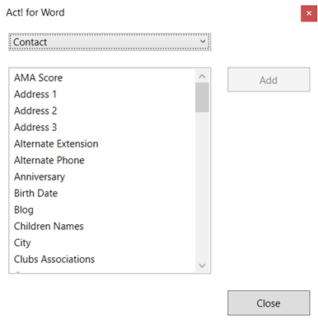This screenshot has height=324, width=318.
Task: Click the field list scroll down arrow
Action: 202,265
